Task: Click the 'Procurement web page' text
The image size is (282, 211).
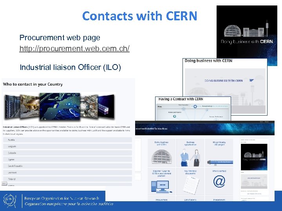Action: (60, 38)
